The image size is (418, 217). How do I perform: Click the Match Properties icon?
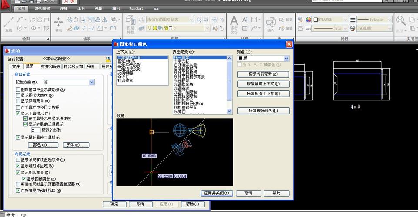[300, 20]
